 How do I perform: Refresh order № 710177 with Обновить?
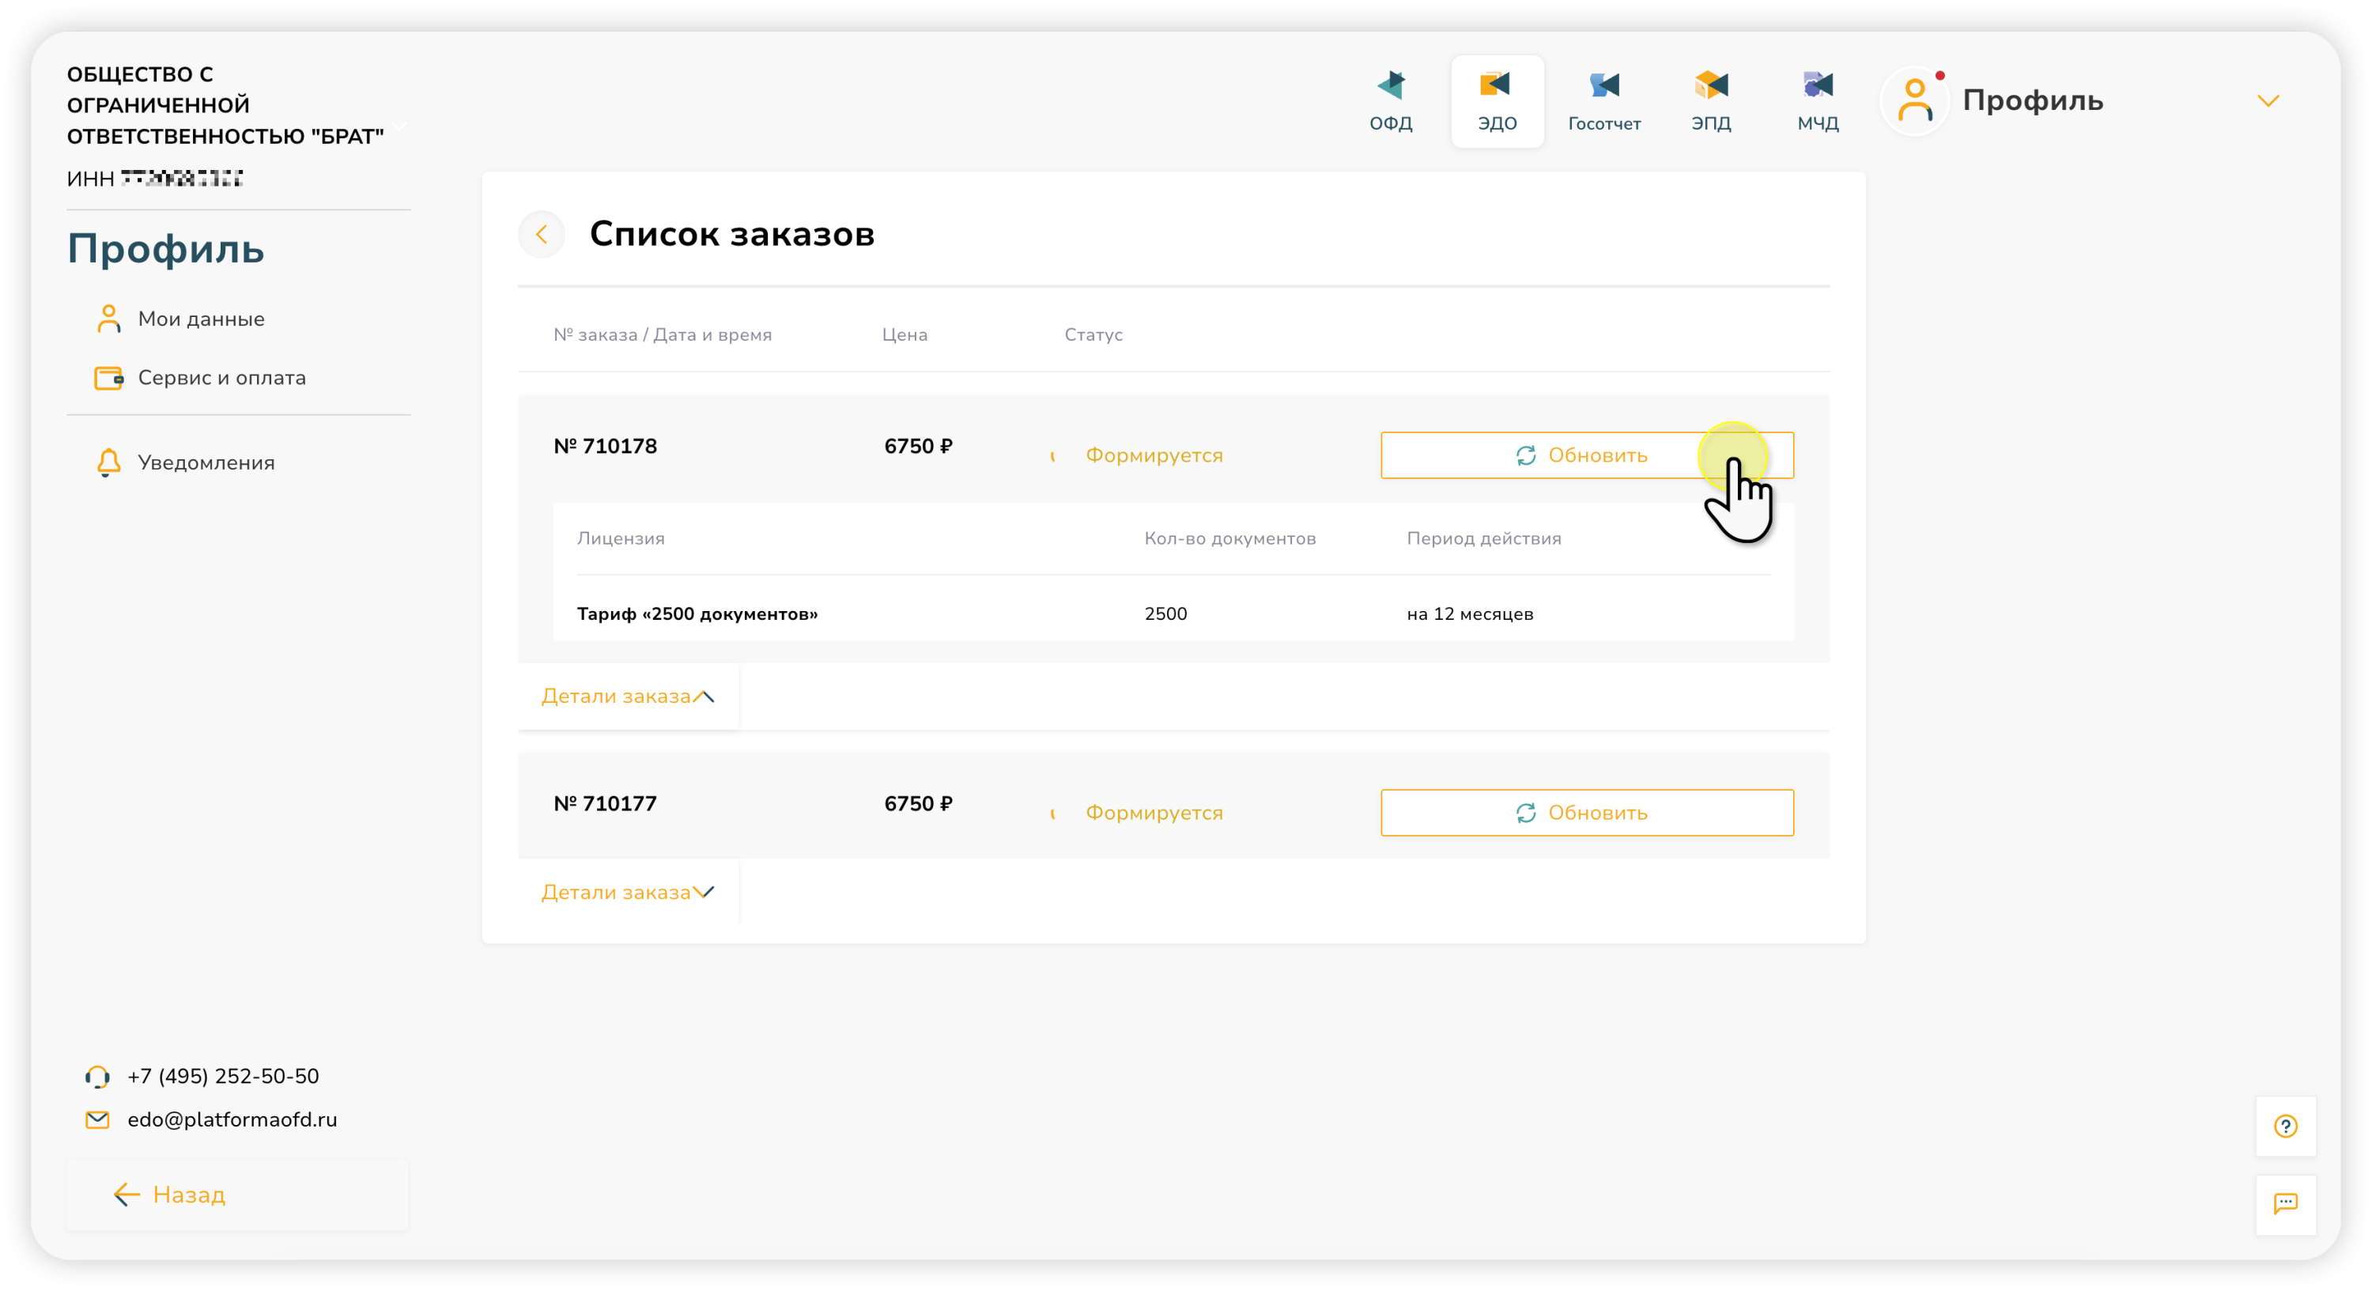pos(1585,812)
